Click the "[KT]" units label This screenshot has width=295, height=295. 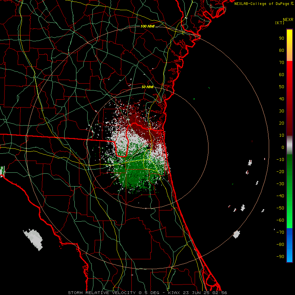coord(280,23)
